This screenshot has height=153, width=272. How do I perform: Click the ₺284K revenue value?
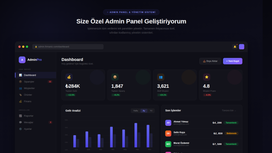[x=73, y=86]
